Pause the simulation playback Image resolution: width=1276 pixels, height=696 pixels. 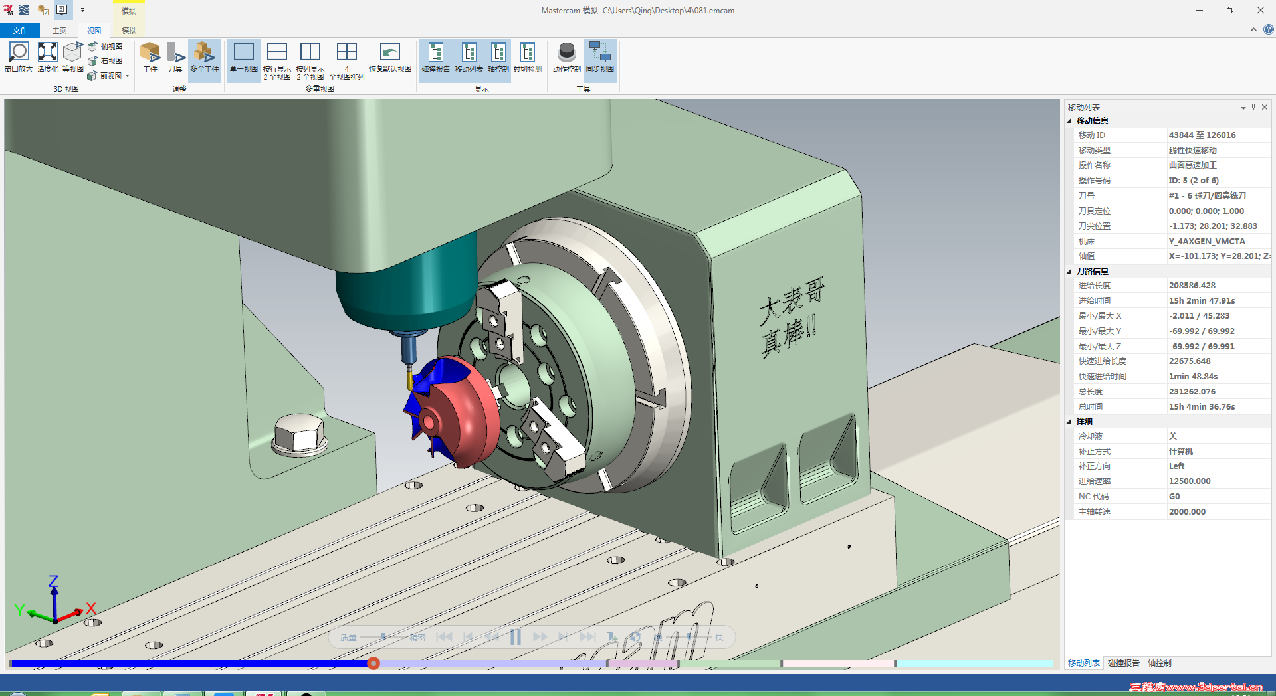pos(515,637)
